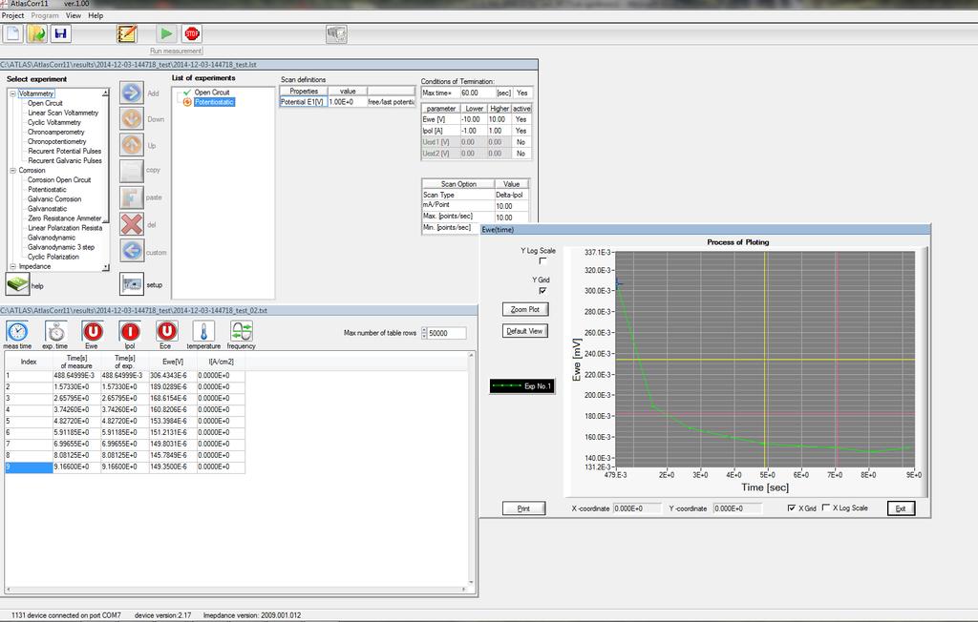Toggle temperature thermometer icon
The width and height of the screenshot is (978, 622).
(203, 331)
